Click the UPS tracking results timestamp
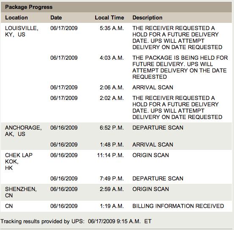234x230 pixels. 120,222
